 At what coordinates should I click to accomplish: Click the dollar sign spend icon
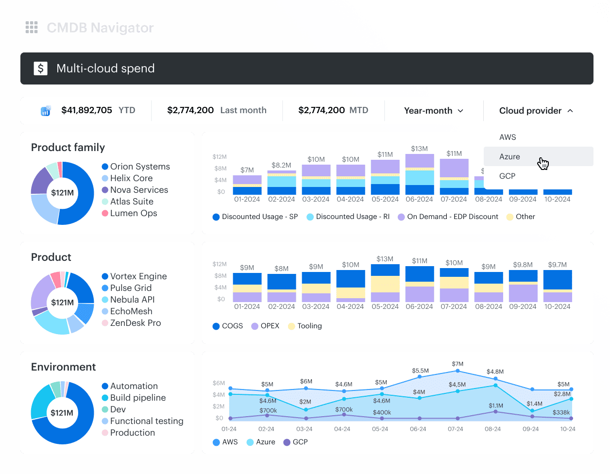pyautogui.click(x=40, y=68)
